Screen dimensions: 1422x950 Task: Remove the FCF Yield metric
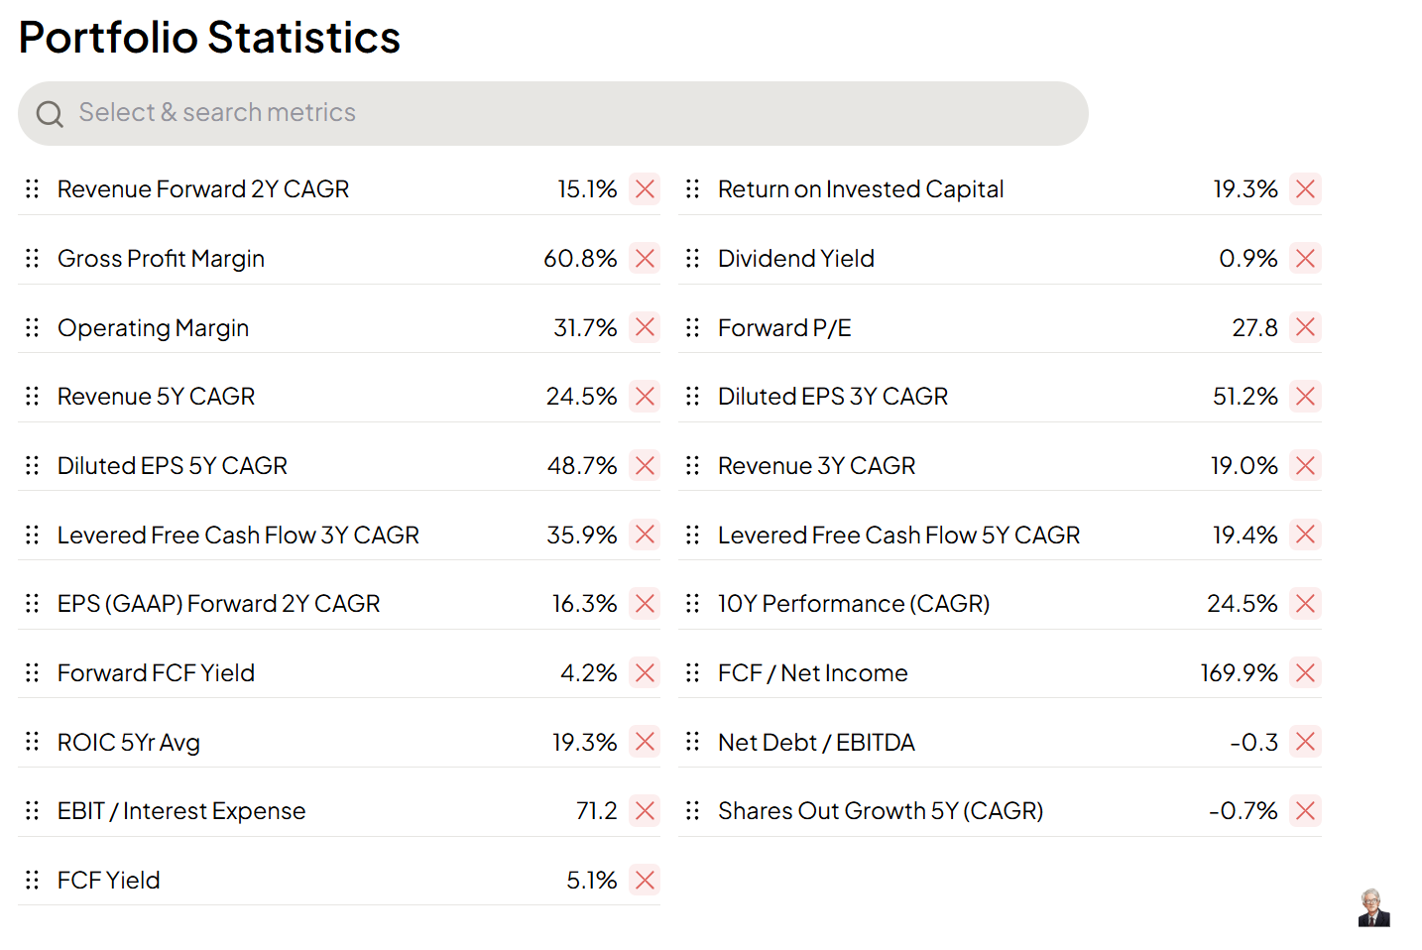click(645, 880)
